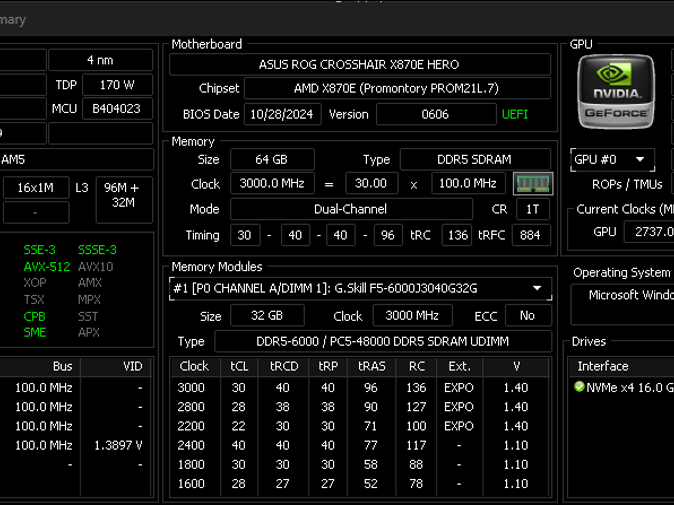This screenshot has width=674, height=505.
Task: Click EXPO in the 2200 clock row
Action: (459, 426)
